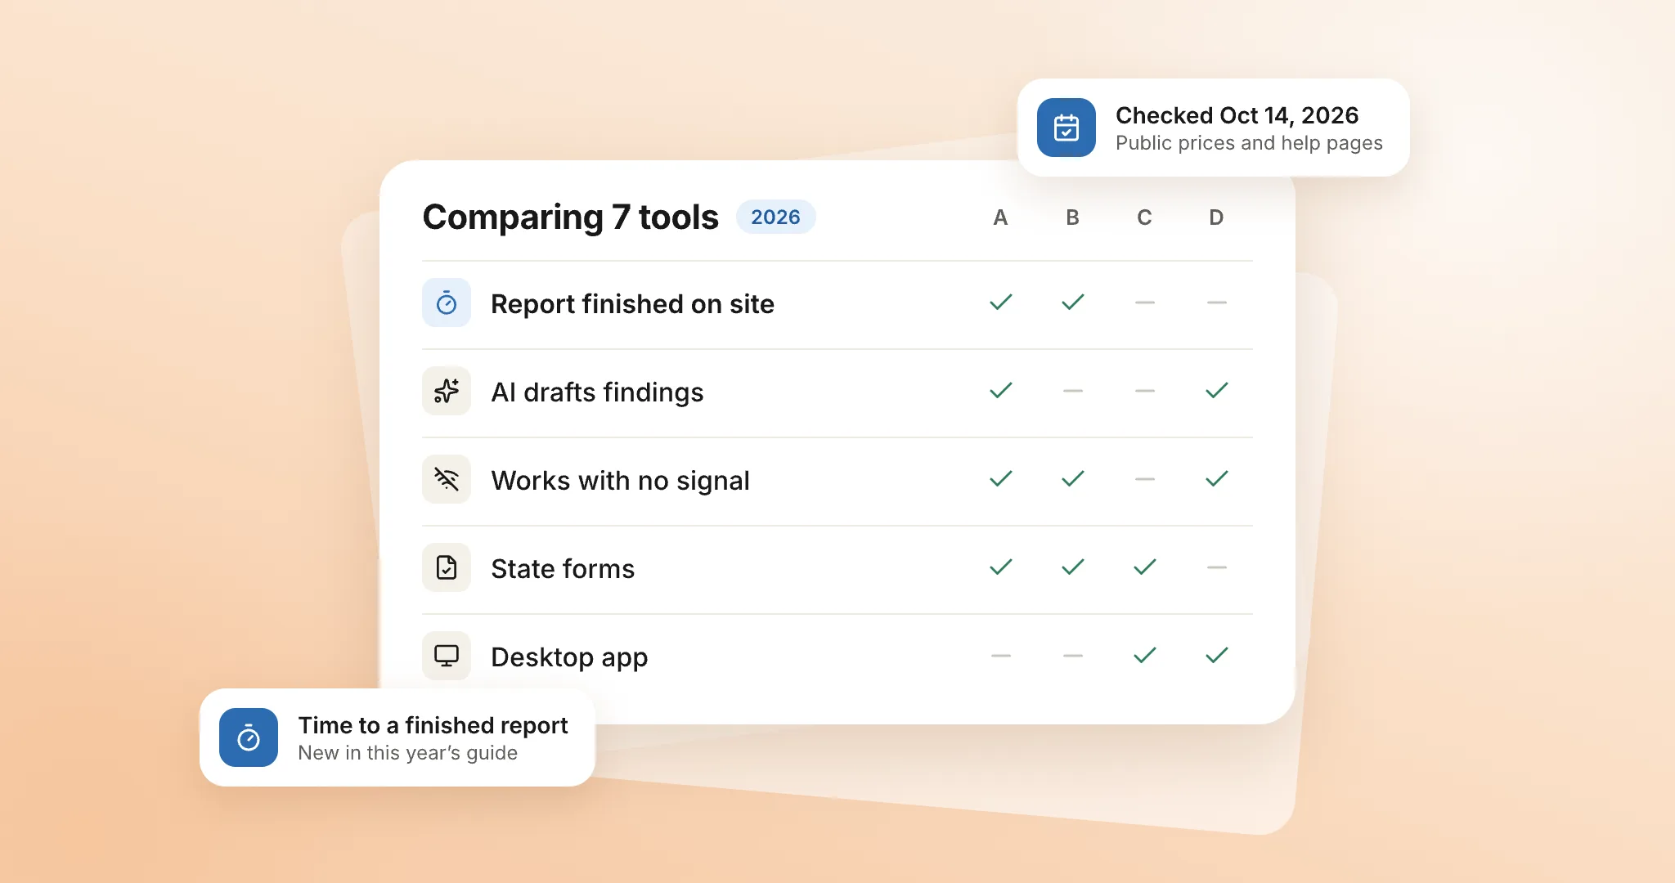
Task: Click the sparkle icon in AI drafts findings row
Action: click(447, 391)
